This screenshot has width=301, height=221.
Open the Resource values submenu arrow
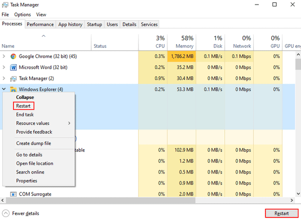click(69, 123)
